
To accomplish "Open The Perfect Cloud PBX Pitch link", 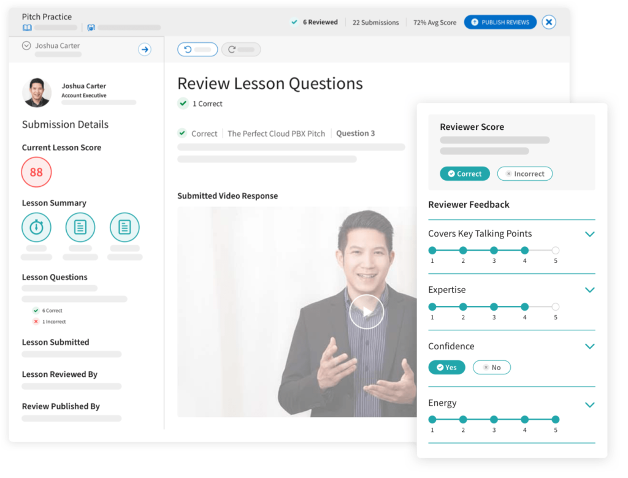I will tap(277, 134).
